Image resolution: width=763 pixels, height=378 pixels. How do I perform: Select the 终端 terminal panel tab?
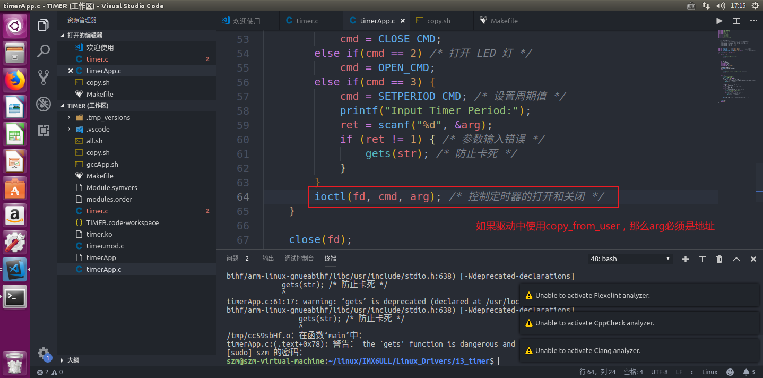click(330, 259)
